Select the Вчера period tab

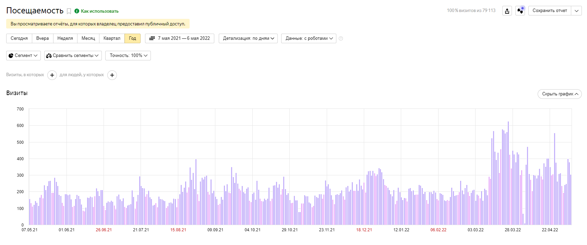43,38
